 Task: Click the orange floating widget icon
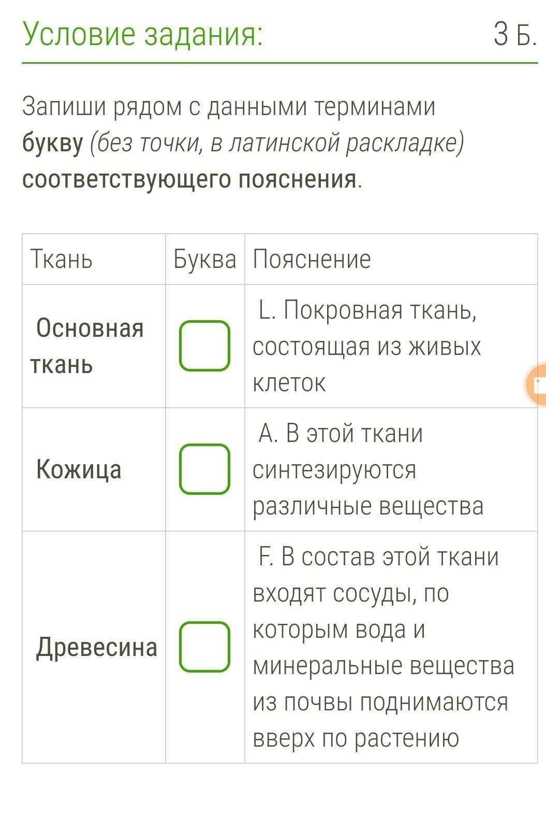pos(537,385)
